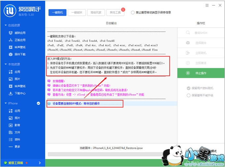Click the 进入DFU模式的方法 line
The image size is (225, 167).
(59, 59)
